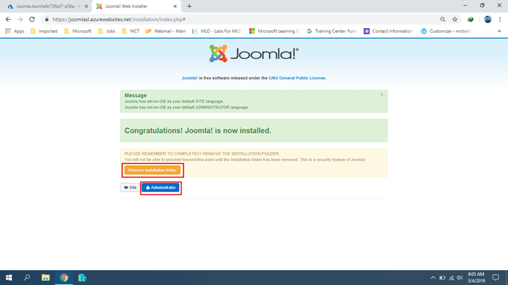This screenshot has height=285, width=508.
Task: Open the Contact Information bookmark
Action: pos(389,31)
